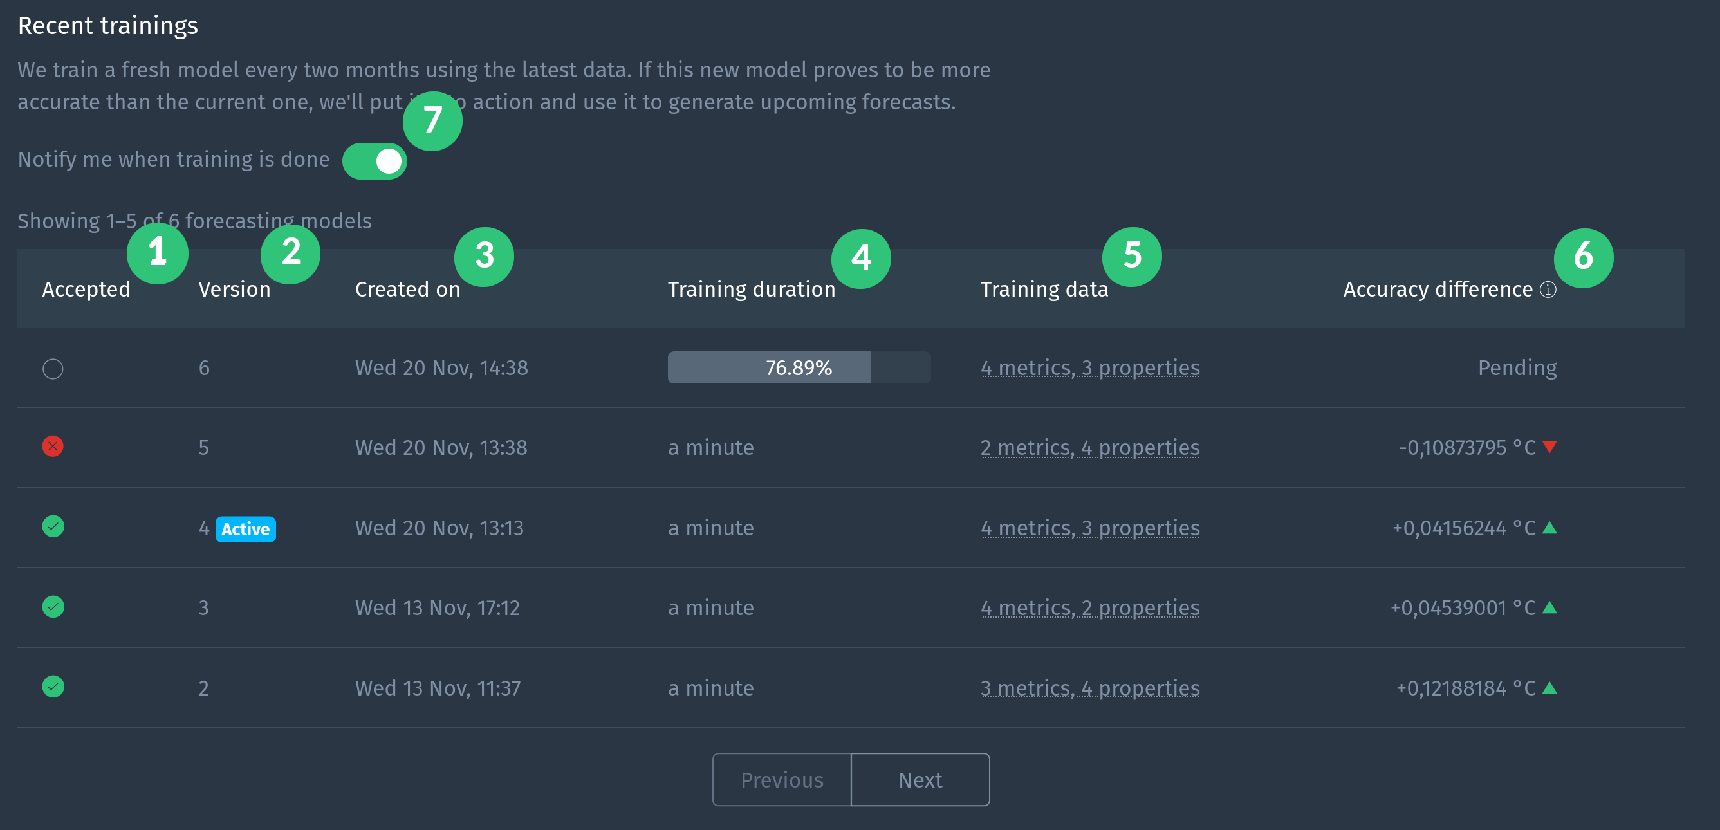This screenshot has width=1720, height=830.
Task: Click the green accepted checkmark for version 3
Action: [53, 606]
